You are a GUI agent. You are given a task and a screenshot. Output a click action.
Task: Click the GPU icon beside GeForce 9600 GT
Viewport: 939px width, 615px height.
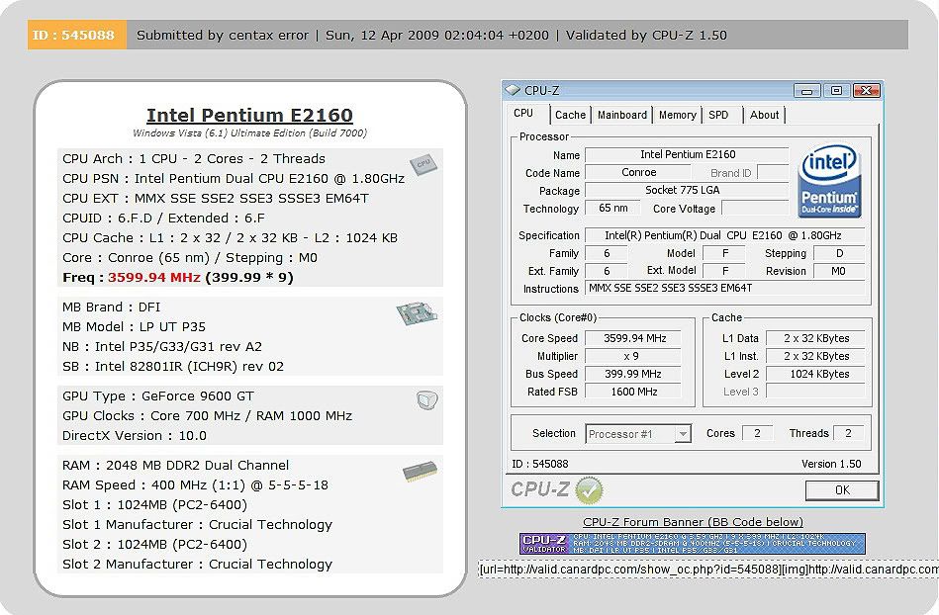coord(427,399)
